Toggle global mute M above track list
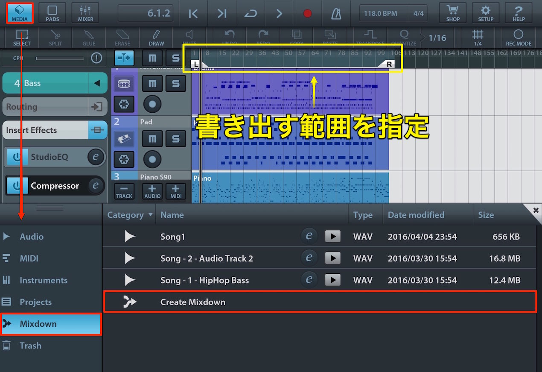 [x=152, y=58]
